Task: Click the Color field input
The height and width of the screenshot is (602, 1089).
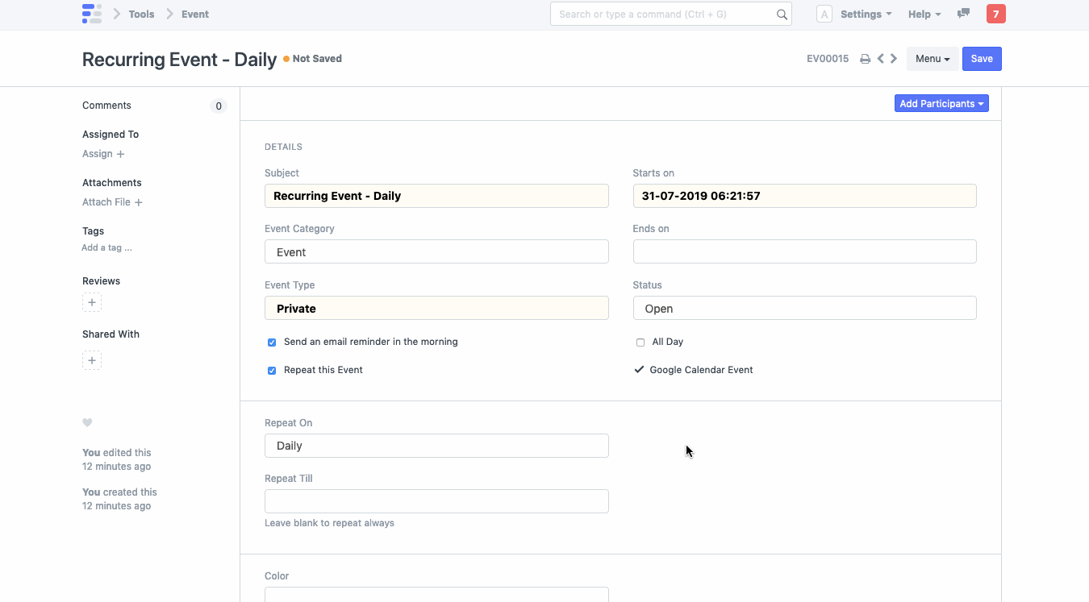Action: coord(436,596)
